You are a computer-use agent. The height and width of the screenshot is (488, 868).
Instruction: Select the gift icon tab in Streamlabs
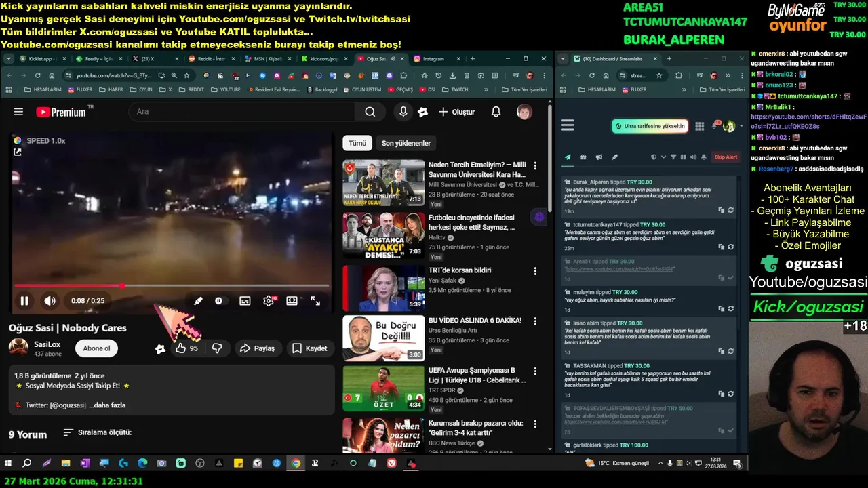(584, 157)
